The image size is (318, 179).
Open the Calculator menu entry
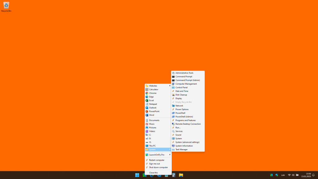point(153,89)
